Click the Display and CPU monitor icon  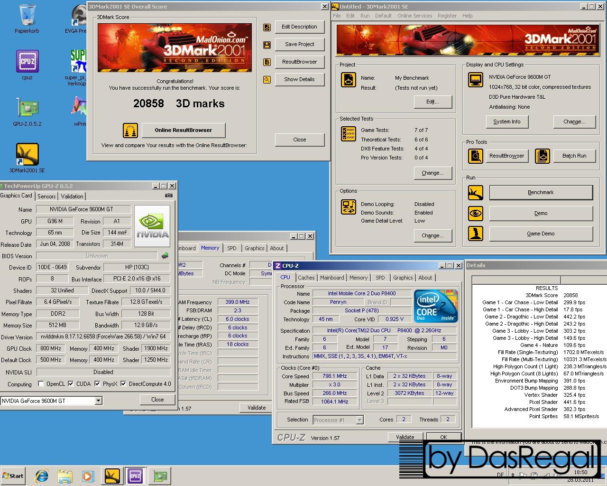click(475, 80)
